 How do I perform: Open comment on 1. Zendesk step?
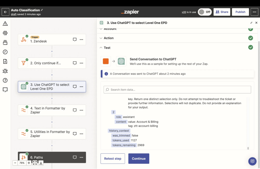click(75, 40)
